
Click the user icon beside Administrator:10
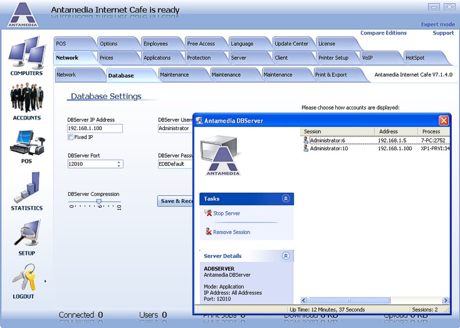(x=306, y=148)
